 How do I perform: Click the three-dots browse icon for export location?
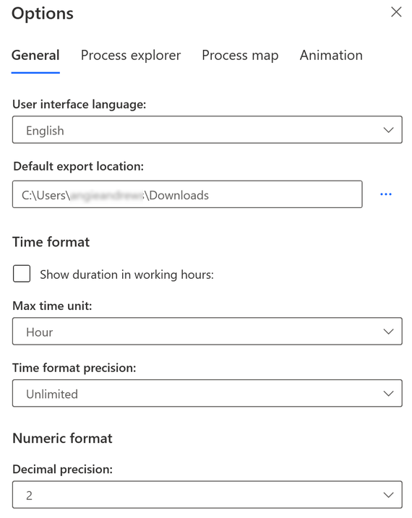coord(385,194)
